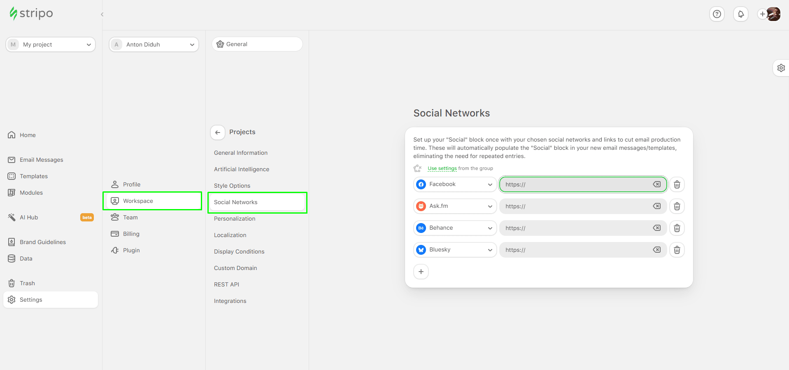Delete the Bluesky row with trash icon
This screenshot has height=370, width=789.
pyautogui.click(x=677, y=250)
